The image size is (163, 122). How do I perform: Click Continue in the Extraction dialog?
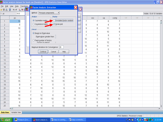click(x=43, y=52)
